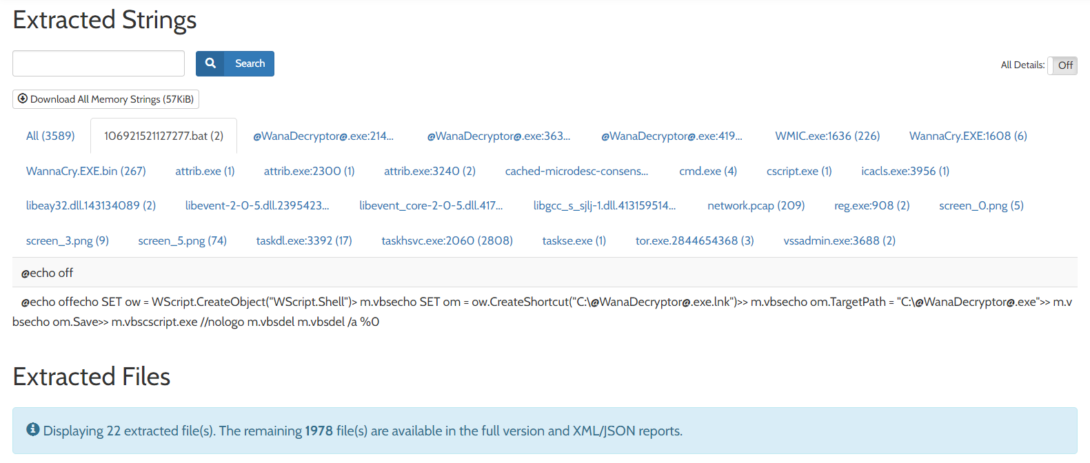Click the info icon in the extracted files notice
The height and width of the screenshot is (463, 1090).
pos(32,430)
